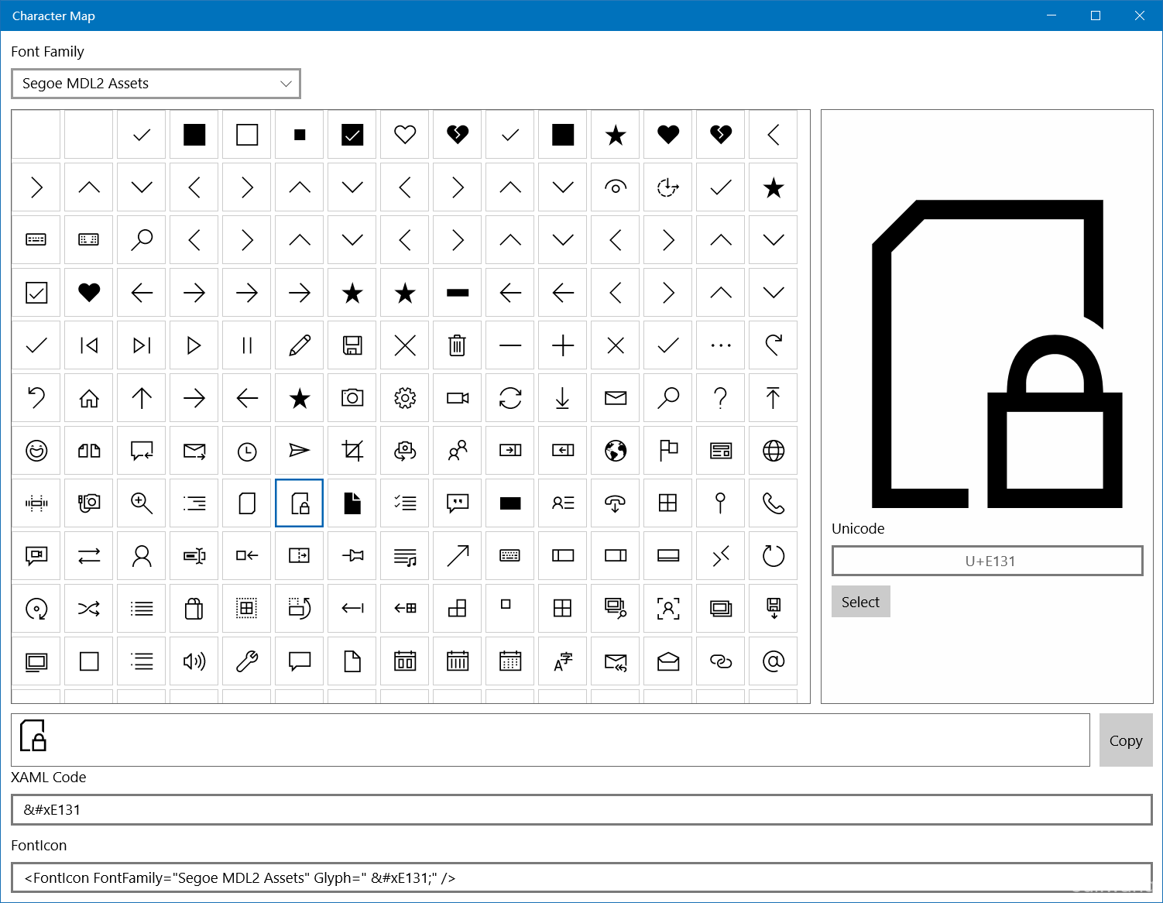Viewport: 1163px width, 903px height.
Task: Select the wrench glyph
Action: (247, 661)
